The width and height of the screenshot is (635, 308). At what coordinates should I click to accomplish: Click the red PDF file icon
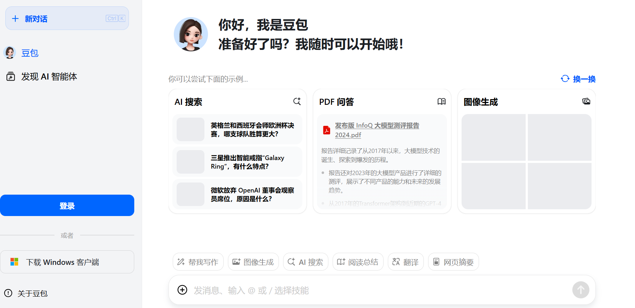(327, 130)
